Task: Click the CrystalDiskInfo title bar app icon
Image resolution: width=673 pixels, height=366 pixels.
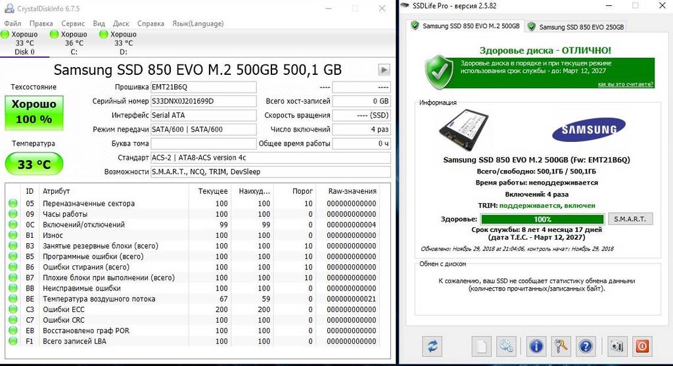Action: (9, 8)
